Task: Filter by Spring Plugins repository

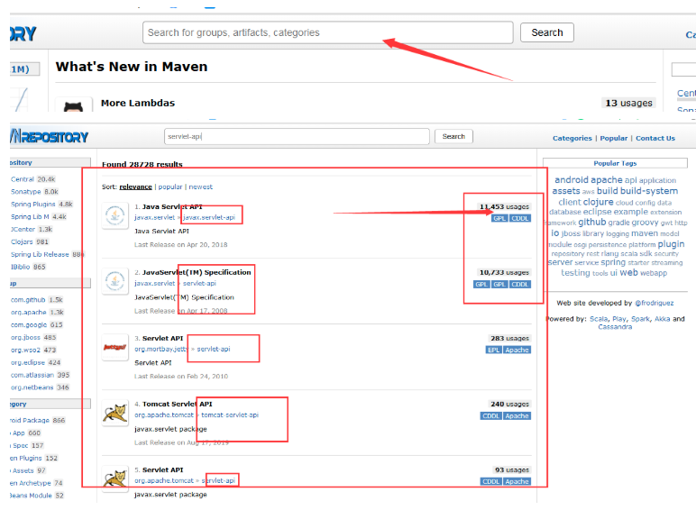Action: (x=32, y=204)
